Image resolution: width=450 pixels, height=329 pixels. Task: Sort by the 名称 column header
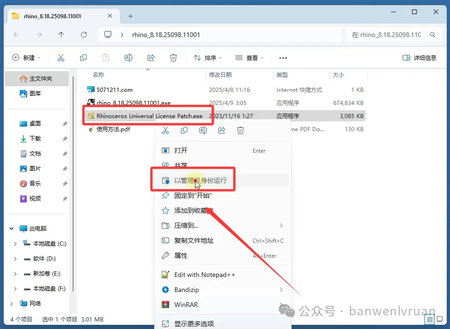(x=98, y=75)
